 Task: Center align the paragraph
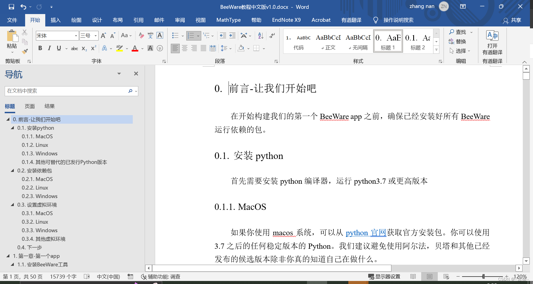(x=185, y=48)
